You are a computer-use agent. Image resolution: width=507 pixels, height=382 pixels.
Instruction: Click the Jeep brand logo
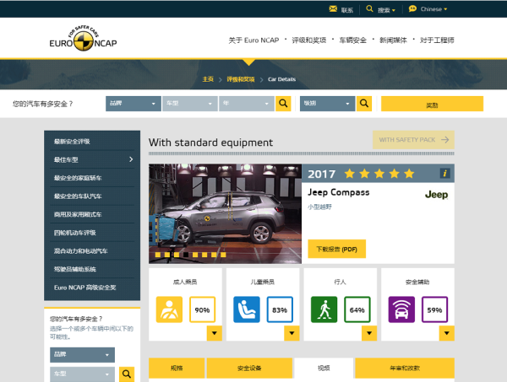coord(436,195)
